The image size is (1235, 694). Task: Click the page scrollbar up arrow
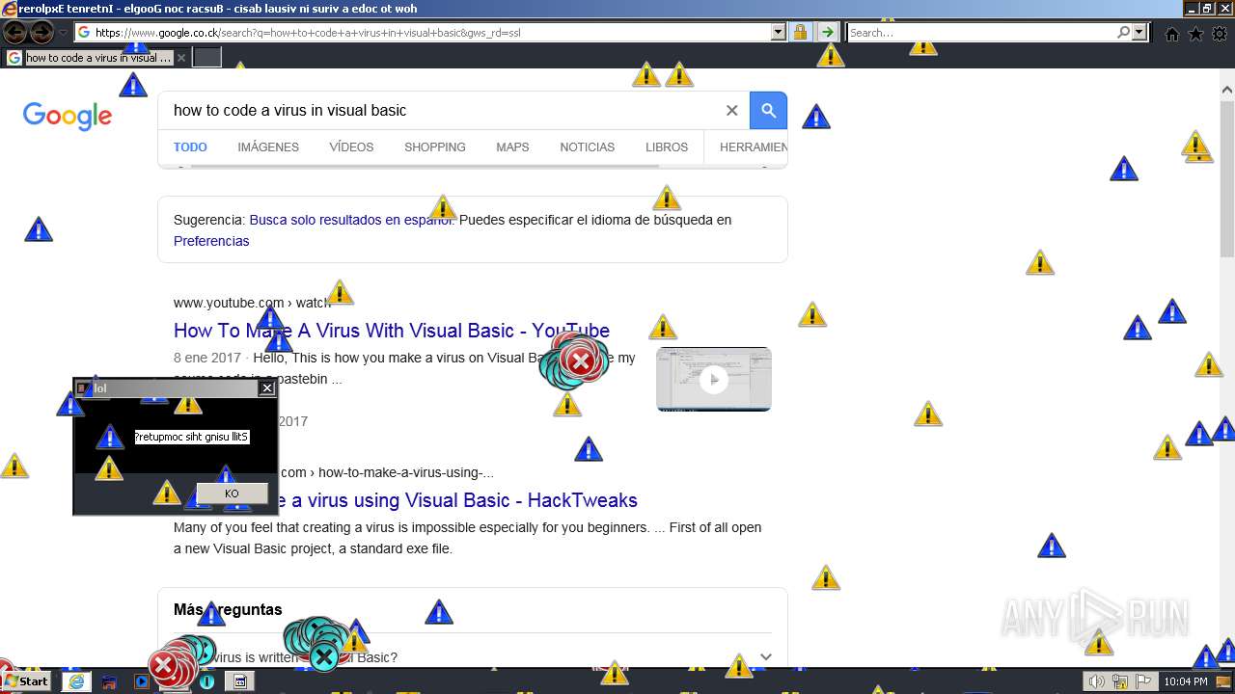pos(1226,90)
